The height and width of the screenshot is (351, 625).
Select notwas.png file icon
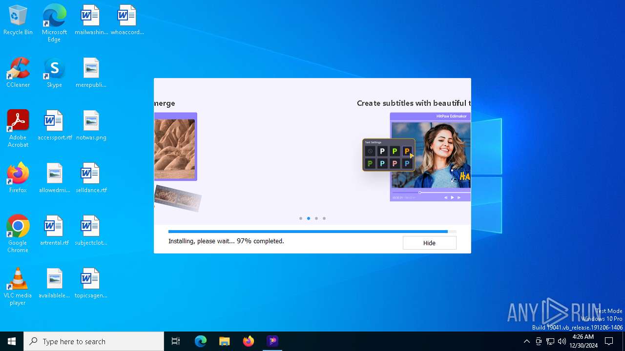[x=91, y=126]
